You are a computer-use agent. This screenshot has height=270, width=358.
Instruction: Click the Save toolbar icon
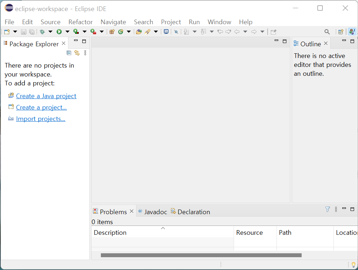(24, 32)
